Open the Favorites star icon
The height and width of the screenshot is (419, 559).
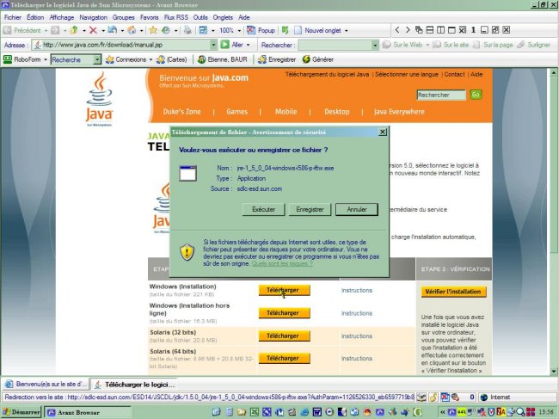153,30
